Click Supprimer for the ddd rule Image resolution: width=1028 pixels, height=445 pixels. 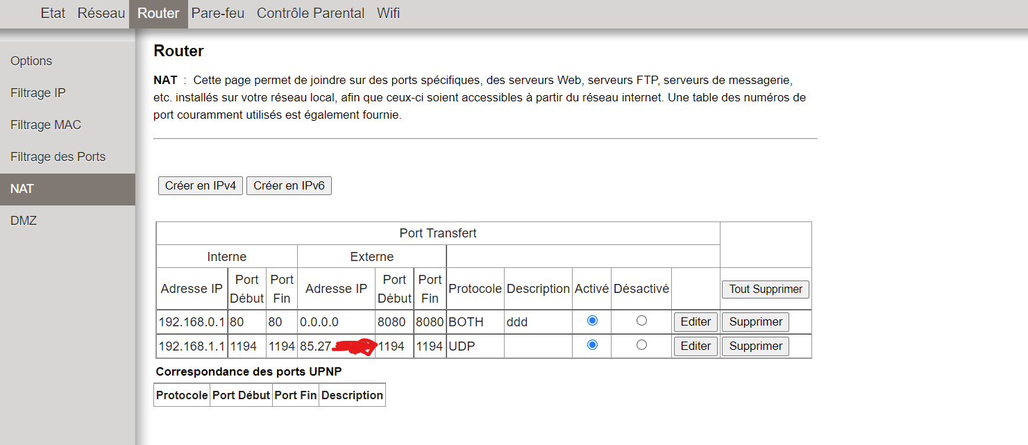pyautogui.click(x=755, y=322)
